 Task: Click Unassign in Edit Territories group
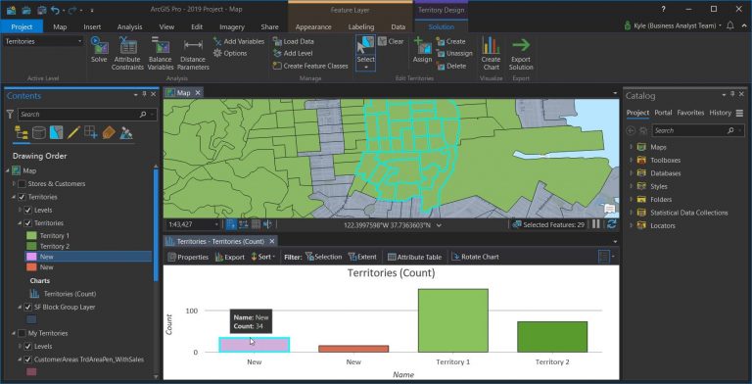click(x=454, y=53)
